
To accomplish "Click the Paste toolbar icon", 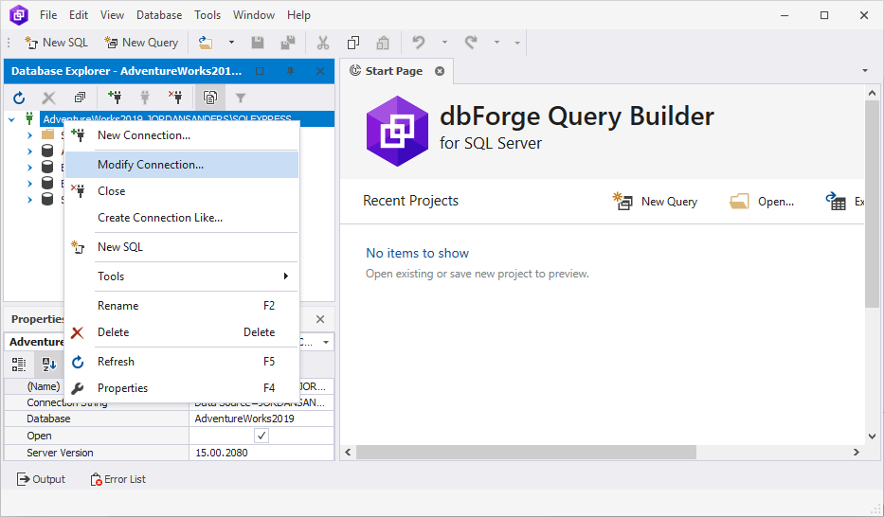I will point(384,43).
